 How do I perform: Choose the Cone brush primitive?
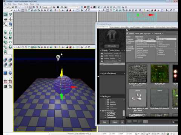(x=11, y=32)
